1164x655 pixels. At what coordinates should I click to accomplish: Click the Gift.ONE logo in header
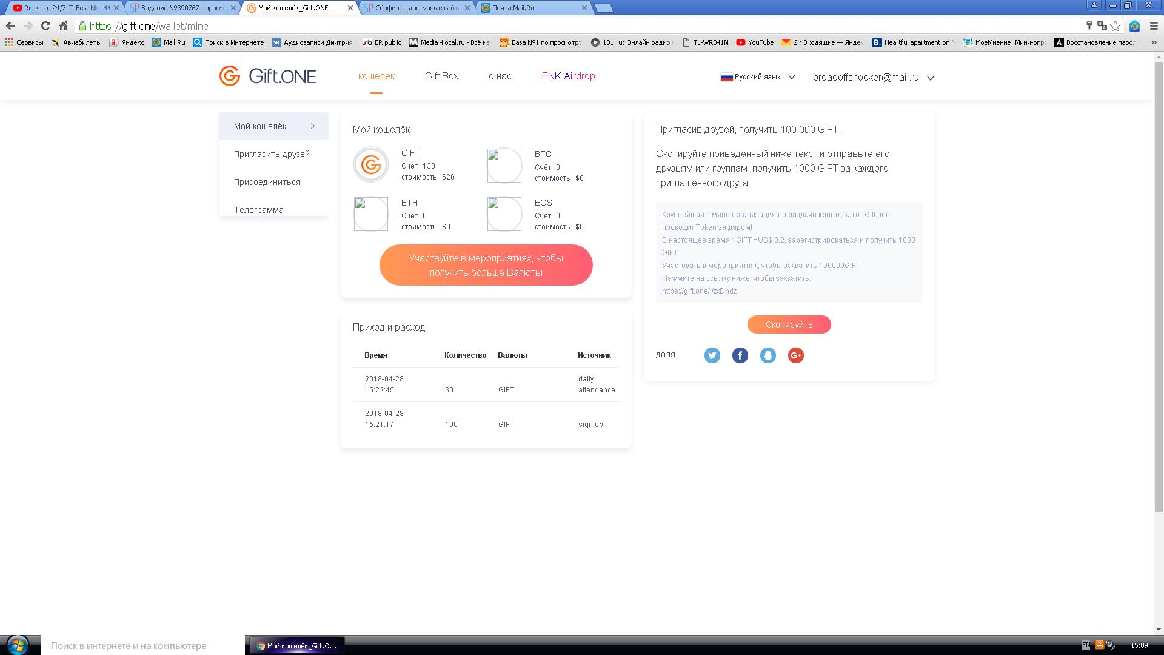[x=268, y=76]
